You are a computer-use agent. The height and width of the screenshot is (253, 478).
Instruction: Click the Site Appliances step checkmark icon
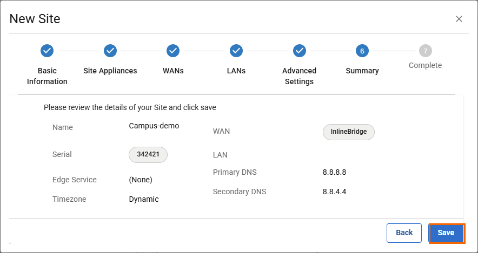110,51
